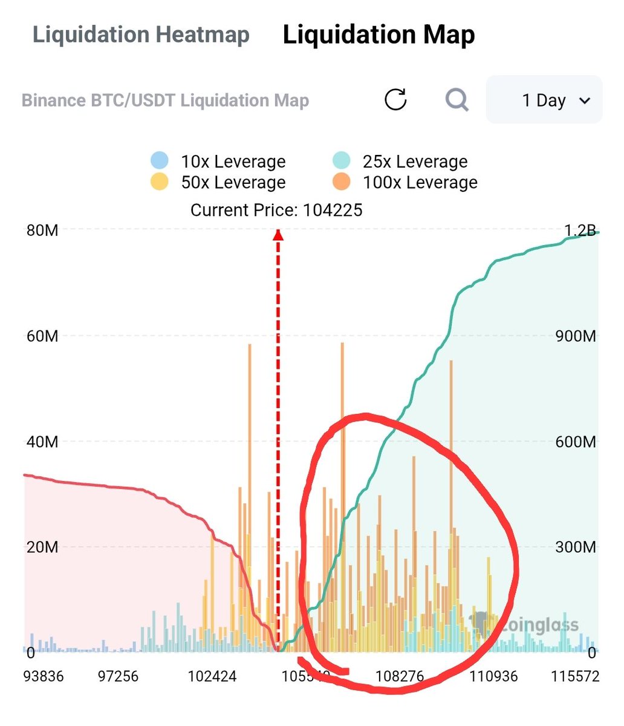
Task: Click the red dashed current price marker
Action: [x=278, y=440]
